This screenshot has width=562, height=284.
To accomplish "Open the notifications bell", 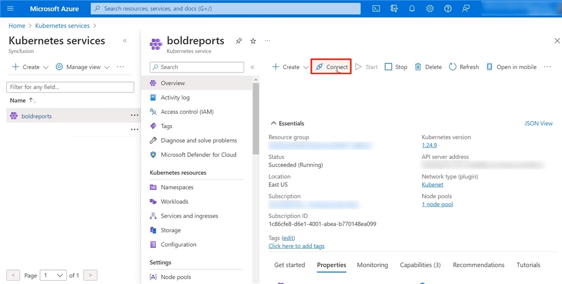I will pyautogui.click(x=412, y=8).
